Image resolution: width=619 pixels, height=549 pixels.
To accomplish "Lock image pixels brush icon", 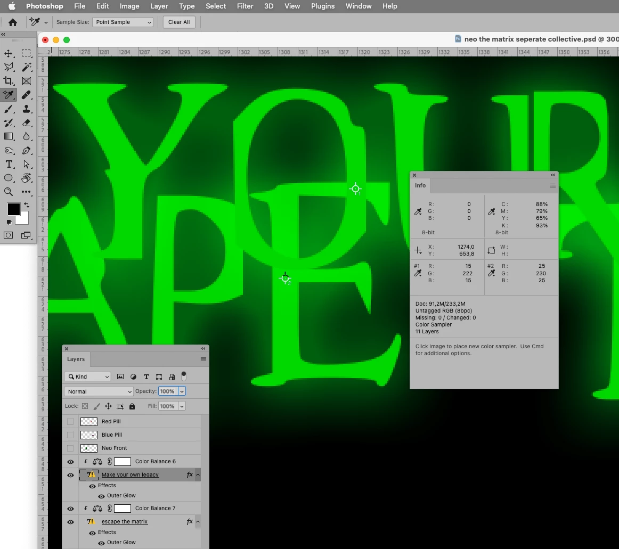I will click(97, 406).
